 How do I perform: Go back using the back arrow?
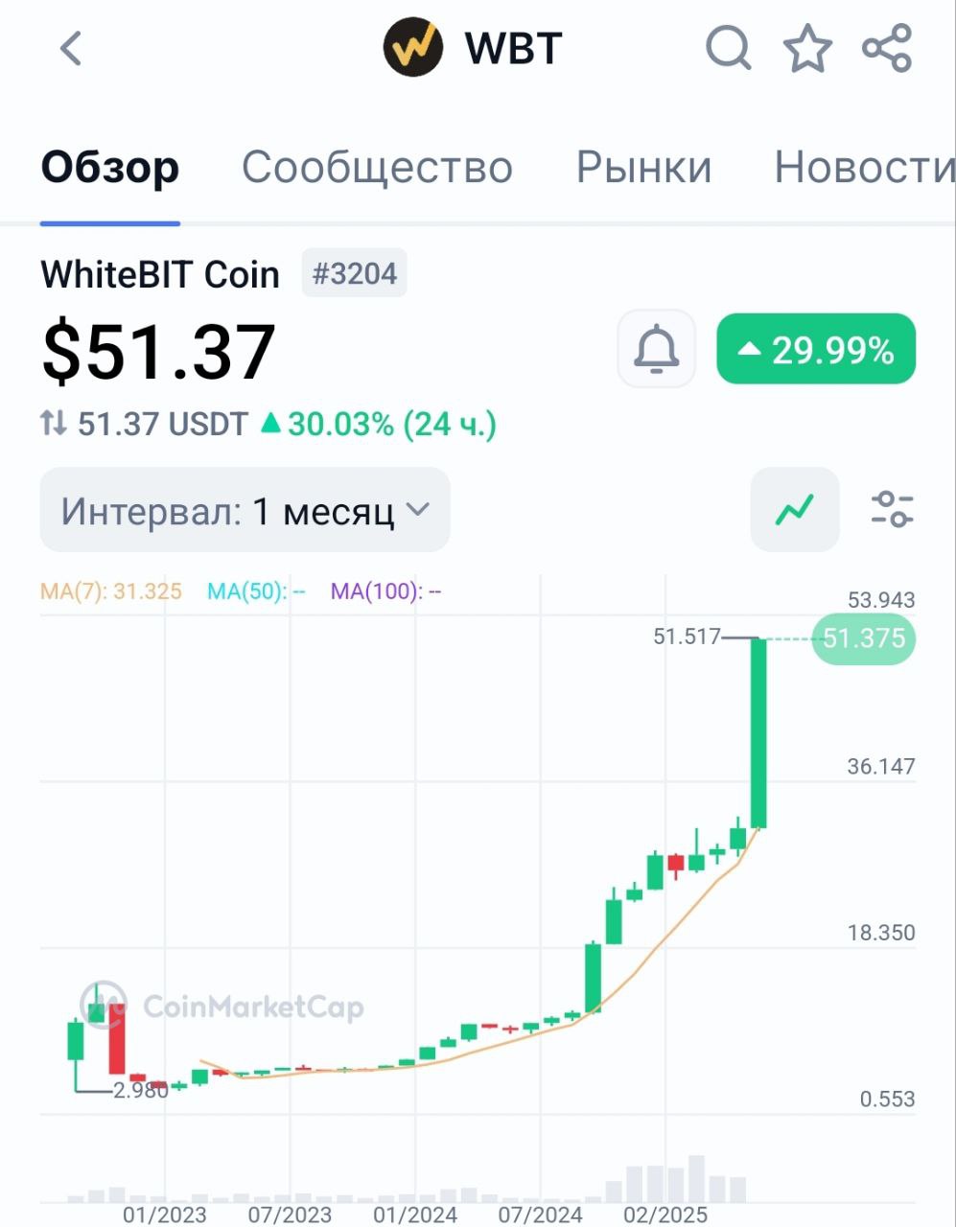(69, 48)
